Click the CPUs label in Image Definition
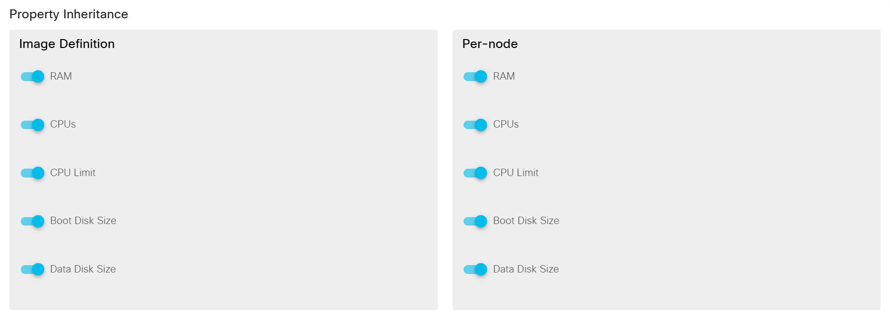Screen dimensions: 890x318 [x=63, y=124]
